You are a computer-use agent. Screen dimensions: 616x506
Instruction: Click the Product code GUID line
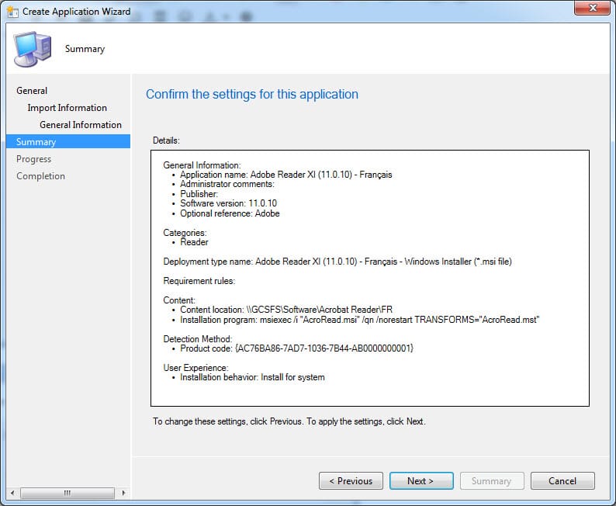click(296, 348)
